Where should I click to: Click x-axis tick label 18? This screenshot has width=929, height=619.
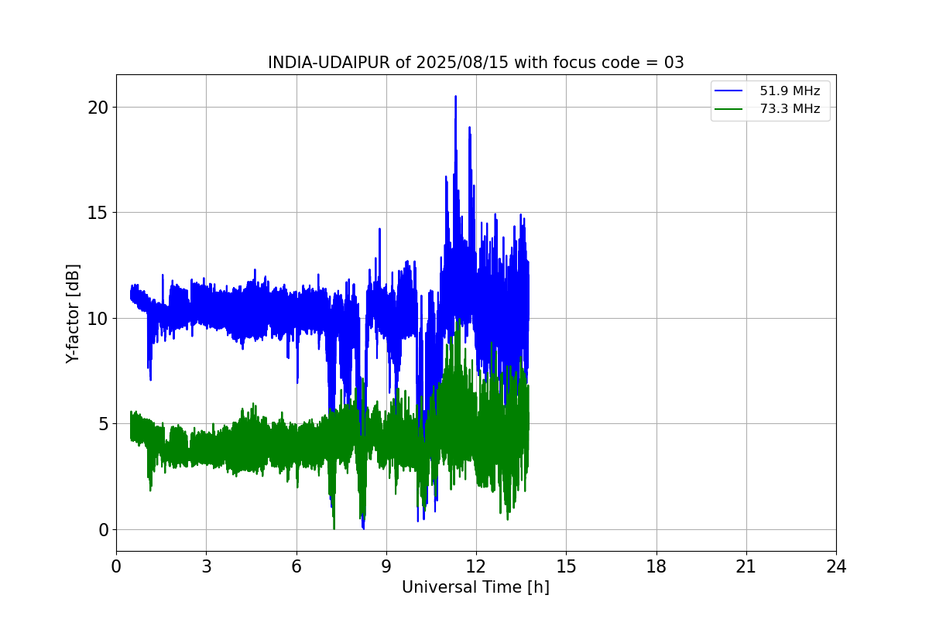(x=656, y=566)
